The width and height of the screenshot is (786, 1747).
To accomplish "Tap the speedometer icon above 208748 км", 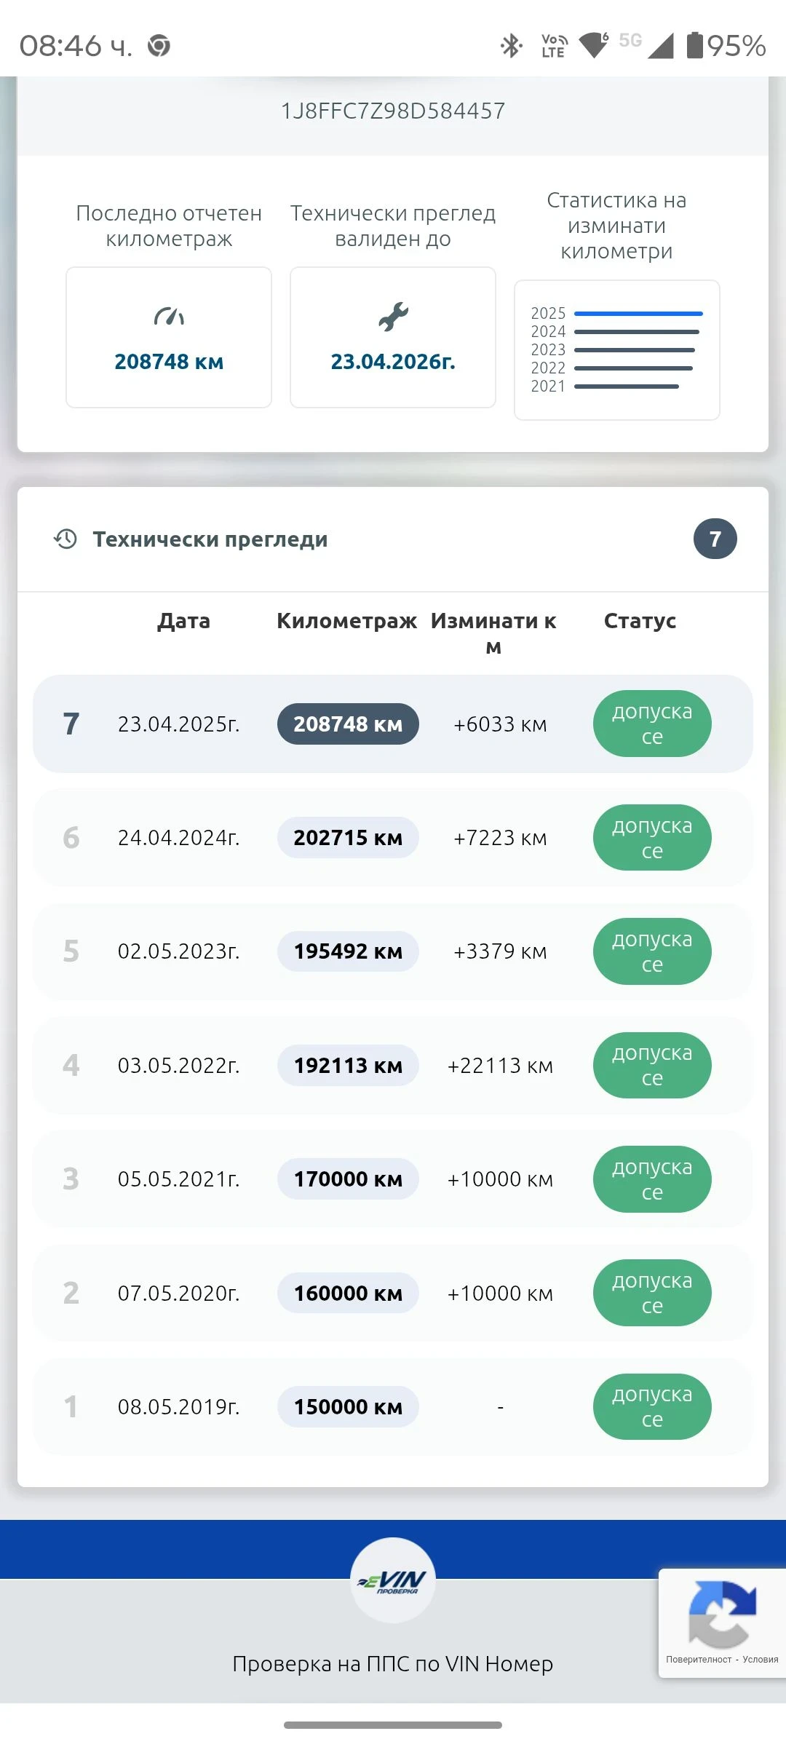I will pos(169,317).
